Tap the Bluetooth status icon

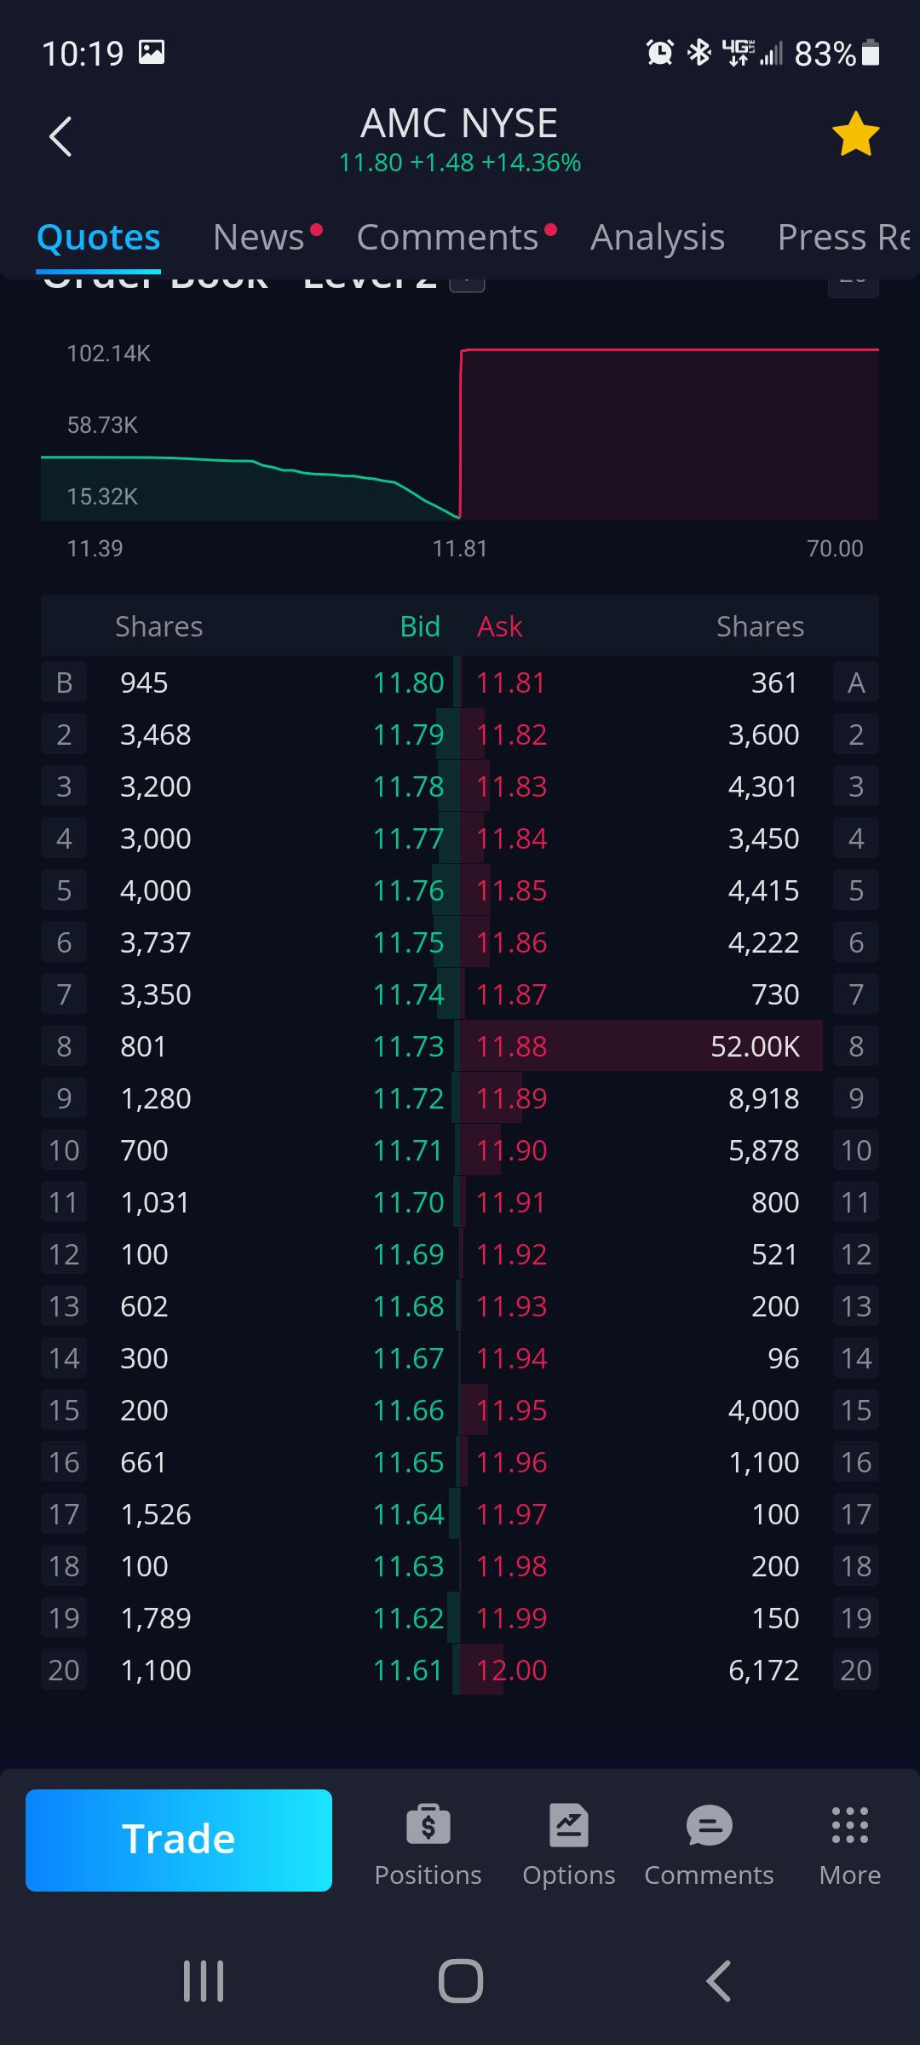point(699,53)
